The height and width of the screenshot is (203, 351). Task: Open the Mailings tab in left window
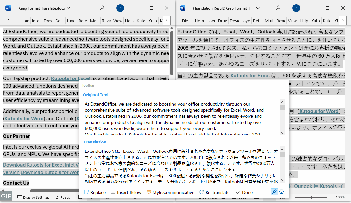(x=94, y=21)
